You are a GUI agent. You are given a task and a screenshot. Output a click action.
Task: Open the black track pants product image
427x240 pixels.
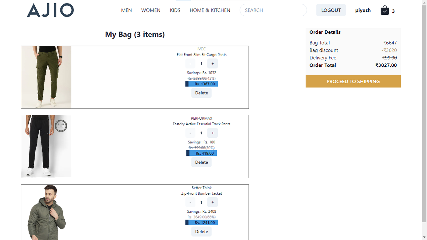[x=46, y=146]
